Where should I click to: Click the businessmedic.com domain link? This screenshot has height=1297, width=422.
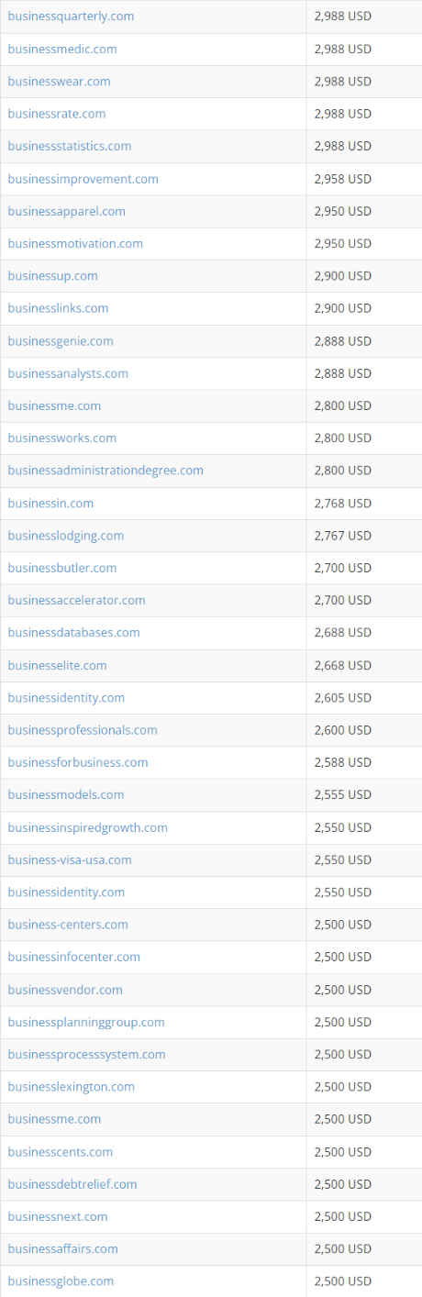62,49
